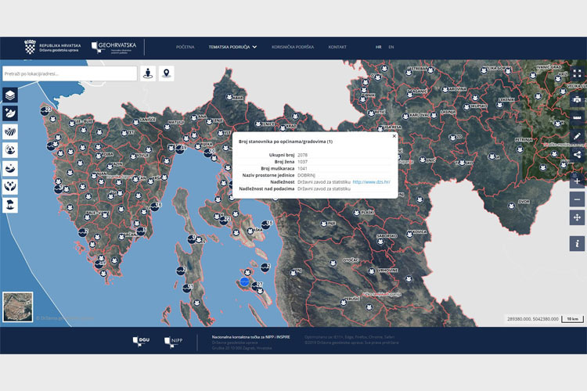Image resolution: width=587 pixels, height=391 pixels.
Task: Select the ruler measurement tool
Action: 577,117
